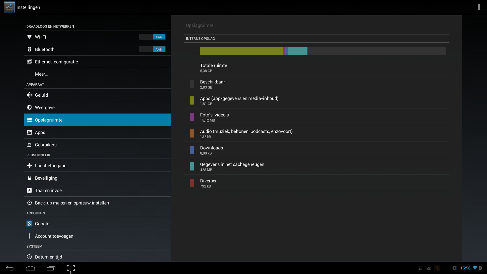
Task: Click the APPARAAT section header
Action: [35, 84]
